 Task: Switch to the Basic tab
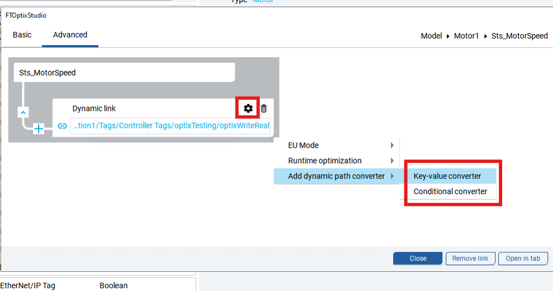coord(22,35)
